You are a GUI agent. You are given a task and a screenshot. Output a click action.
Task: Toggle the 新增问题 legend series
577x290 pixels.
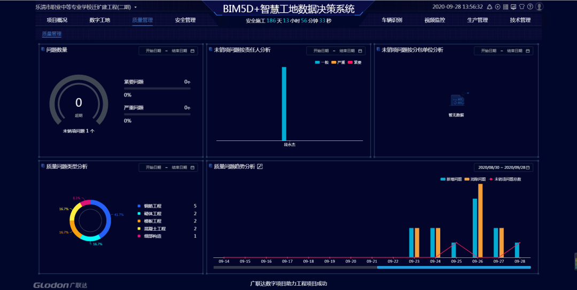point(451,179)
